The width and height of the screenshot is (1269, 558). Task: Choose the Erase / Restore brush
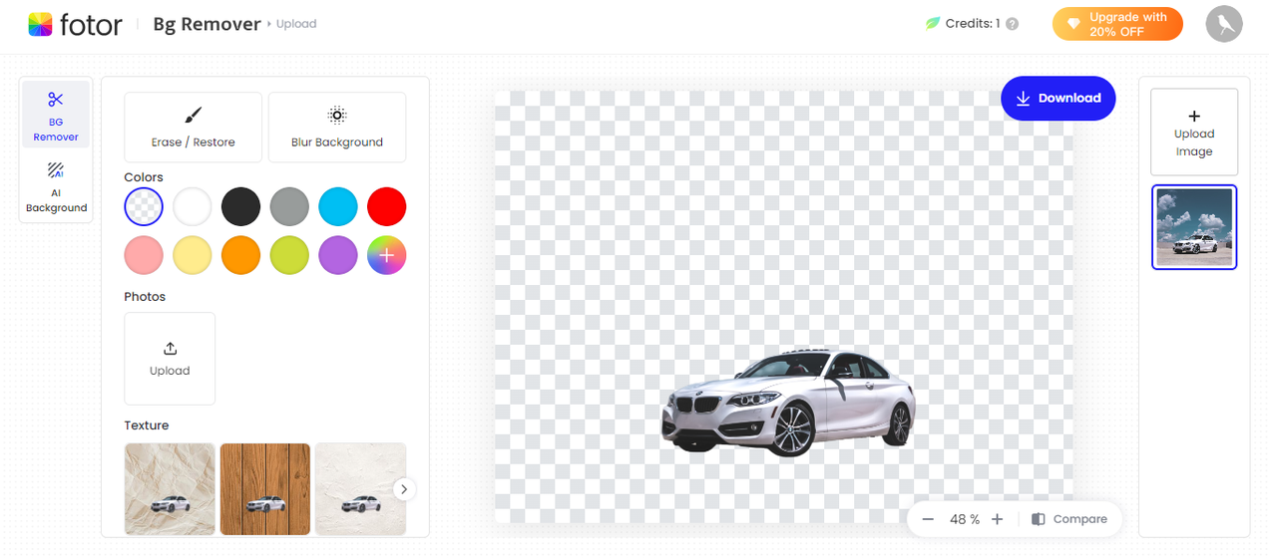point(194,128)
